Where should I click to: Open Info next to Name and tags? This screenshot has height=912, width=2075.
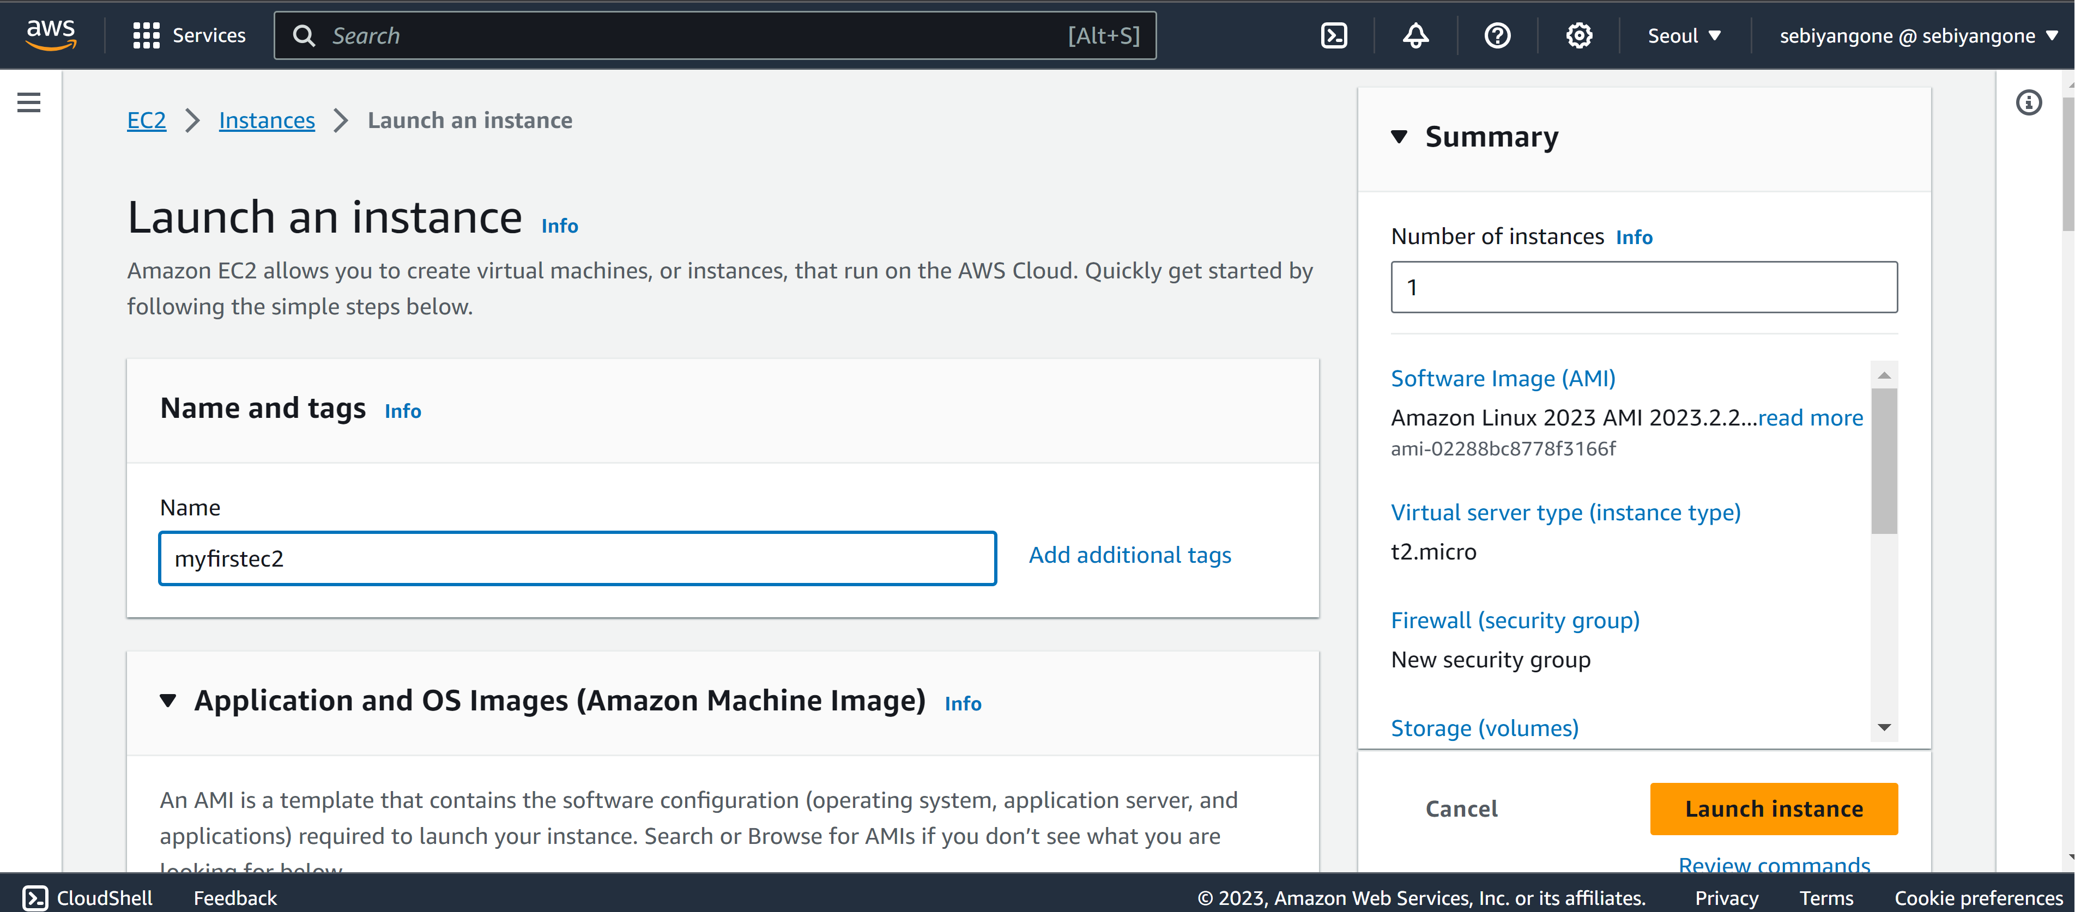pos(403,411)
